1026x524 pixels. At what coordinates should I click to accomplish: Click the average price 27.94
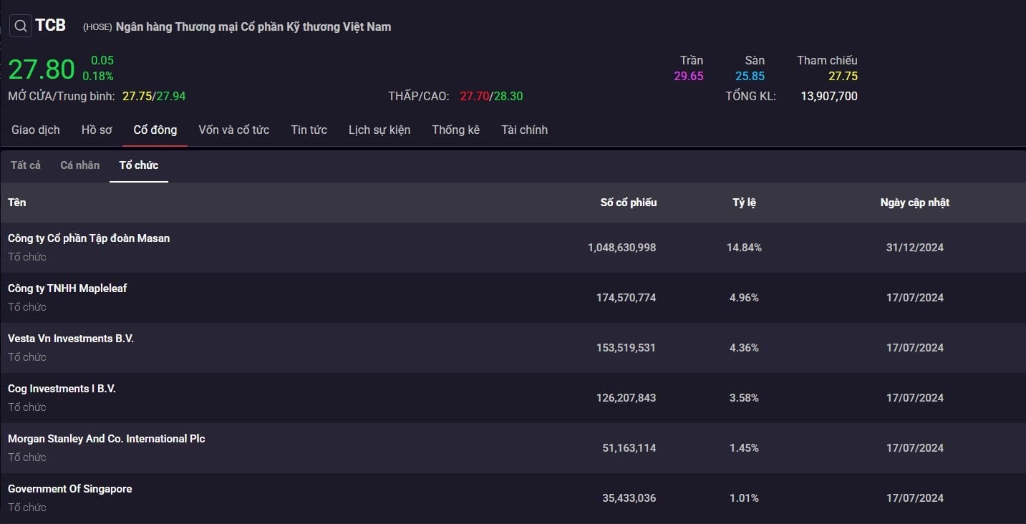170,97
